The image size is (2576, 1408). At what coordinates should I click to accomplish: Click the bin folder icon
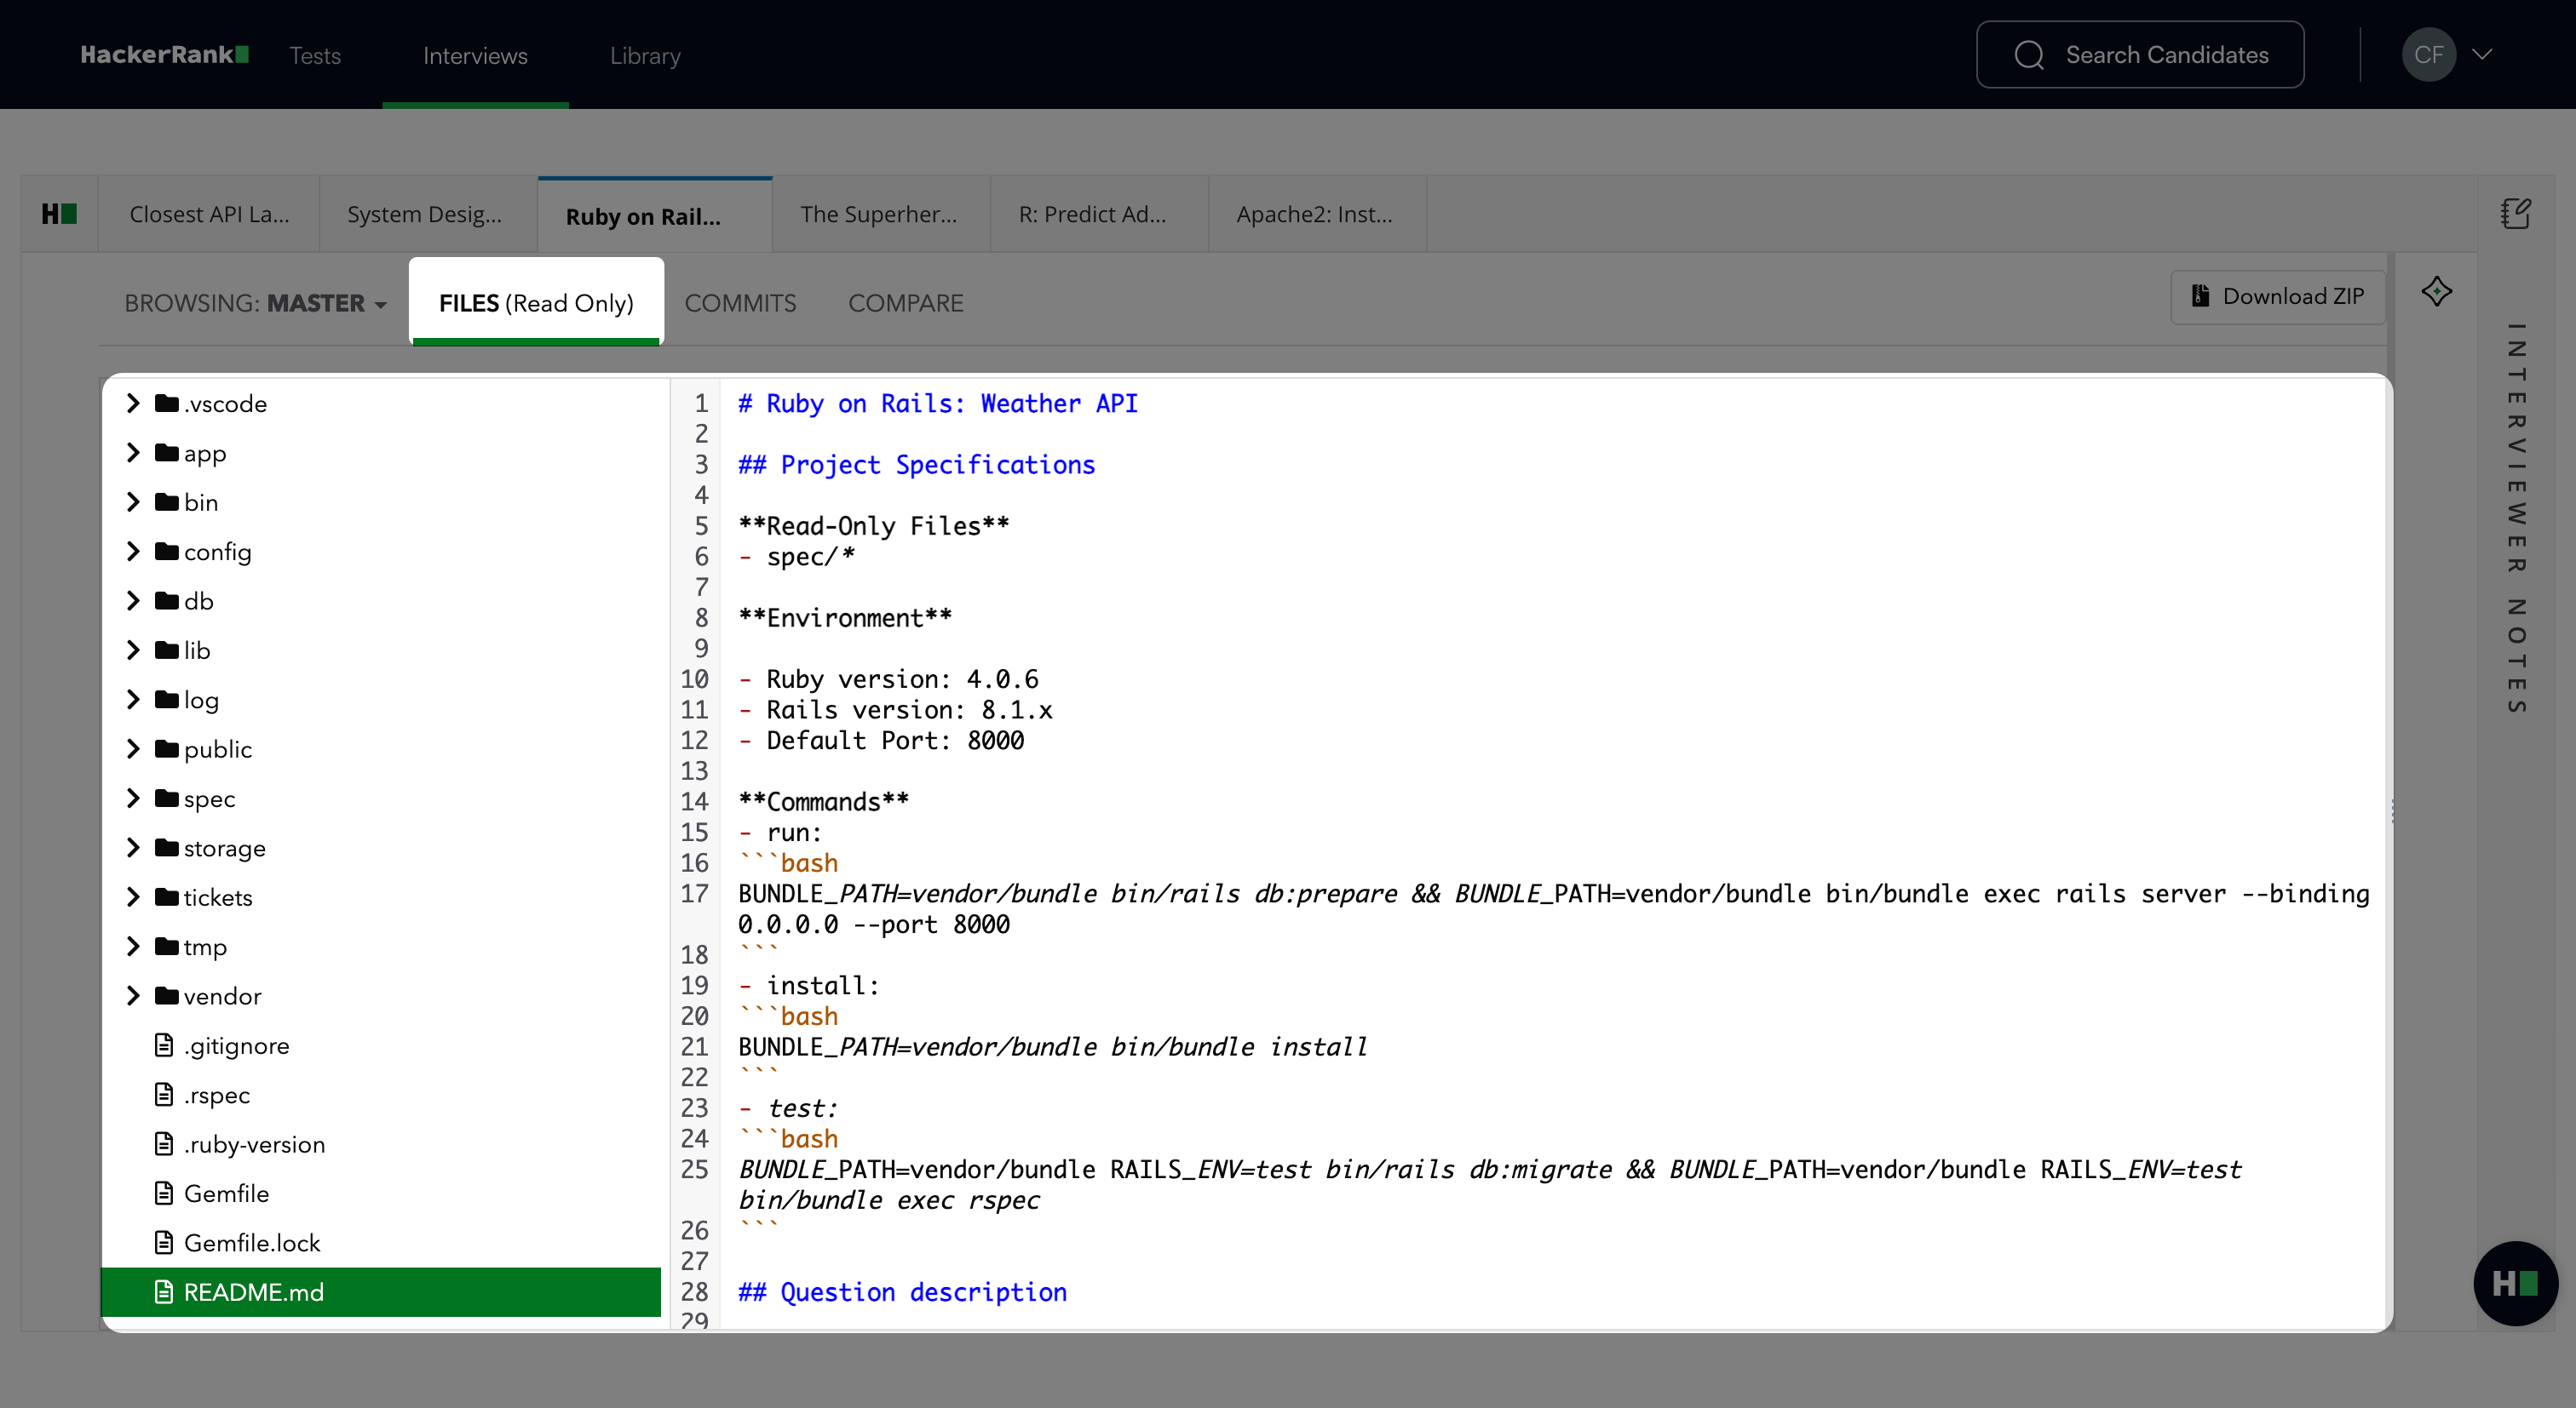point(167,501)
